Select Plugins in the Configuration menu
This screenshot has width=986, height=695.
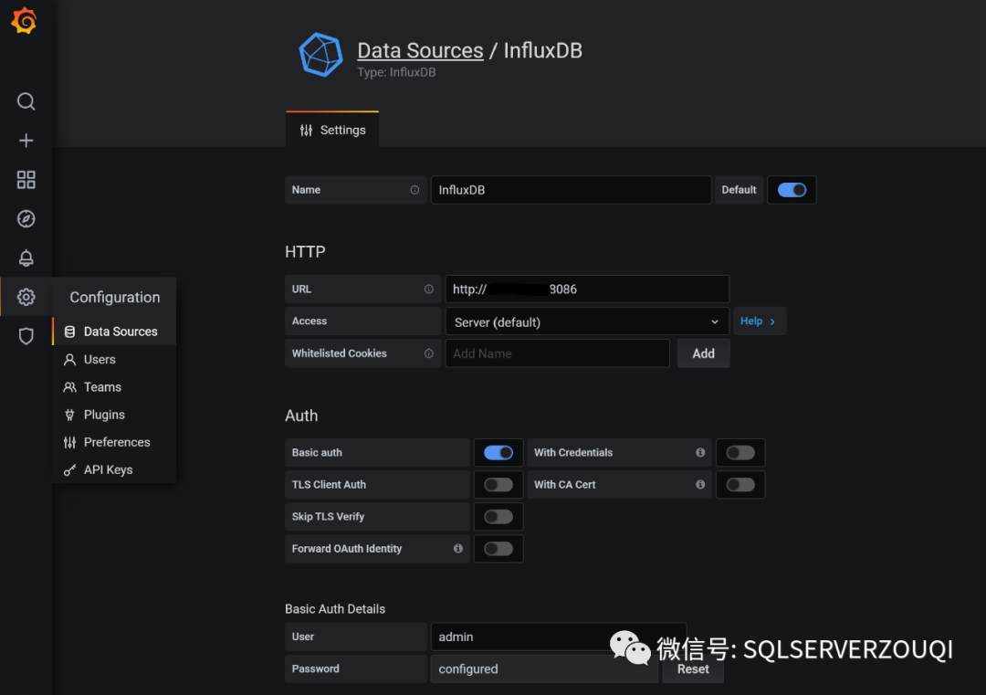[x=104, y=415]
